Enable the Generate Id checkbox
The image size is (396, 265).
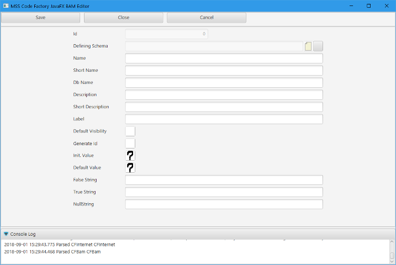tap(130, 144)
